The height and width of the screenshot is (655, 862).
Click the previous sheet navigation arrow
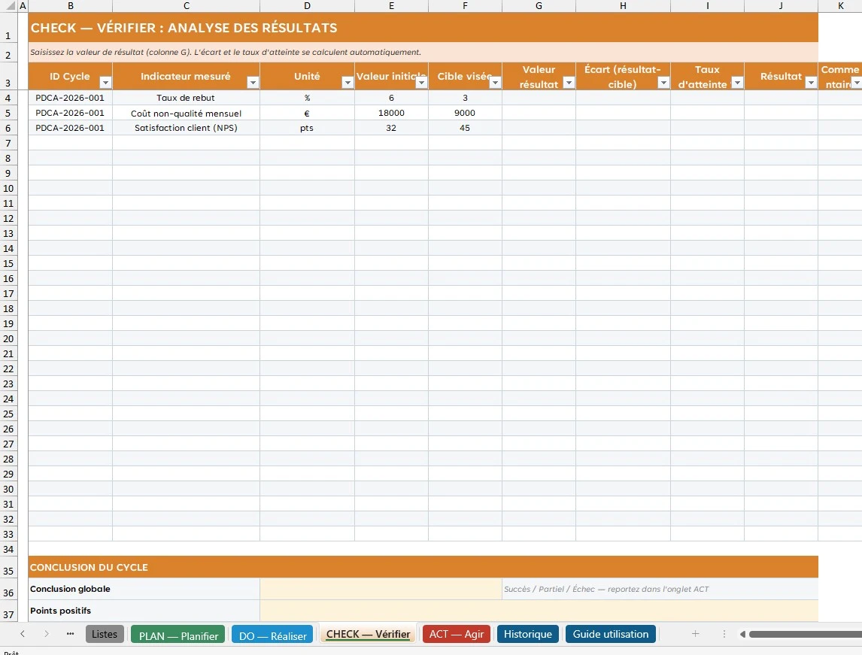click(23, 634)
